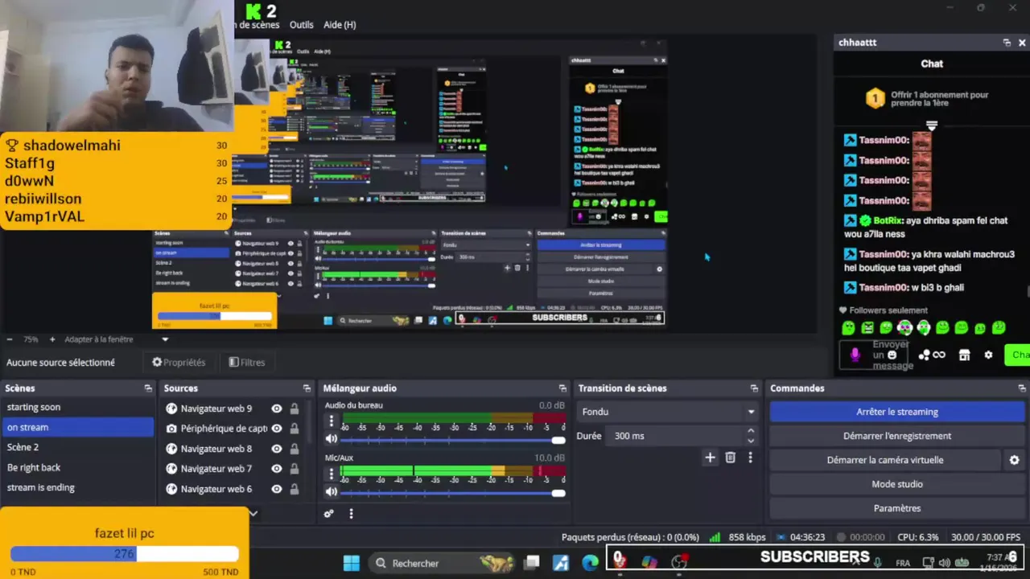This screenshot has height=579, width=1030.
Task: Mute the Mic/Aux speaker icon
Action: coord(332,491)
